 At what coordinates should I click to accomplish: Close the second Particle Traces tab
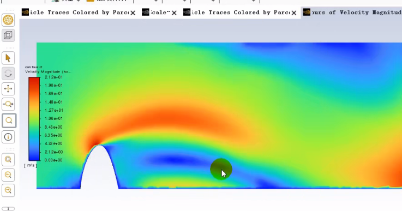click(294, 13)
